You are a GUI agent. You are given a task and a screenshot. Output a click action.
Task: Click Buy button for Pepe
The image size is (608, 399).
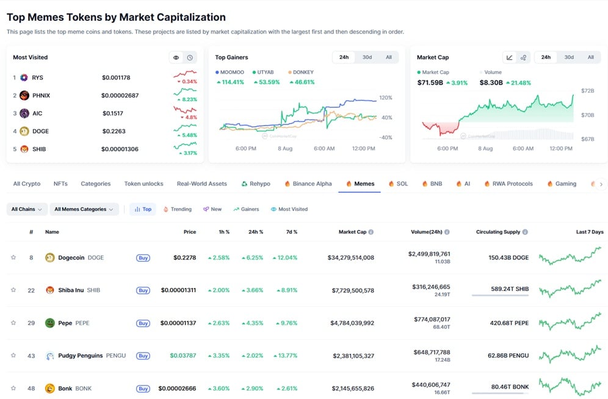tap(143, 323)
